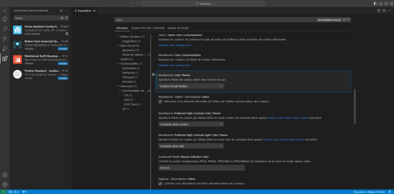Open the Color Theme dropdown

tap(191, 86)
